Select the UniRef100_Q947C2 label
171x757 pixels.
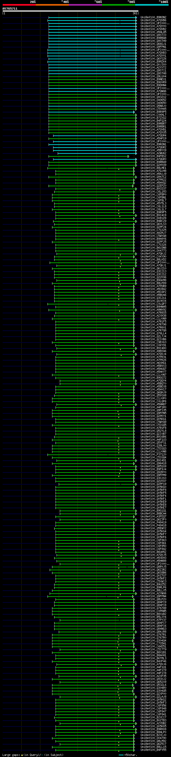click(153, 177)
